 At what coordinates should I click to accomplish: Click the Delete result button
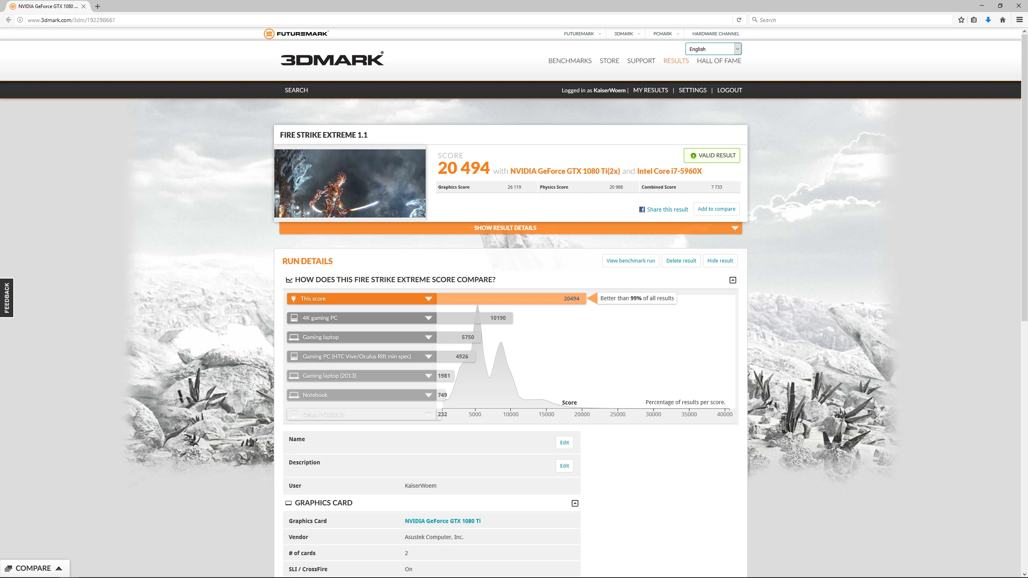681,261
